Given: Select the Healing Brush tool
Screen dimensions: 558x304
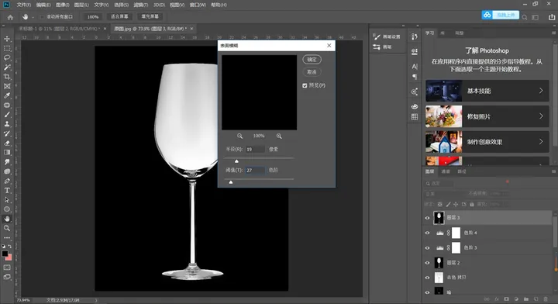Looking at the screenshot, I should [x=7, y=105].
